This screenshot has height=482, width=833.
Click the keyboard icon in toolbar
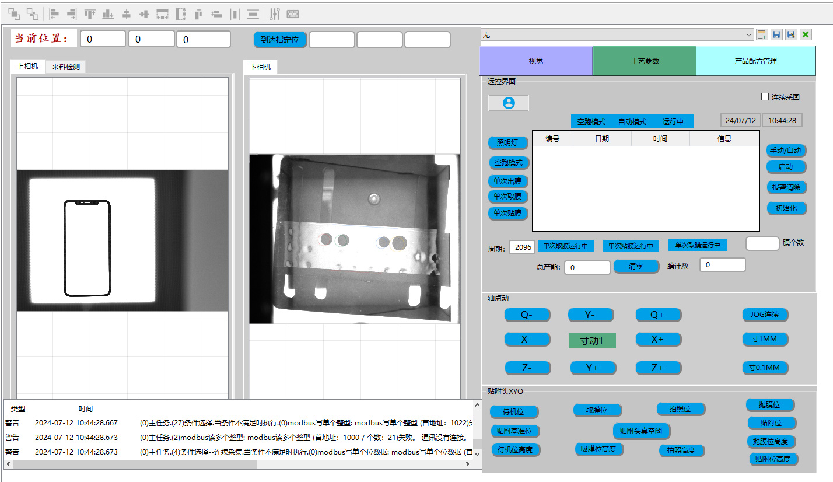coord(293,13)
